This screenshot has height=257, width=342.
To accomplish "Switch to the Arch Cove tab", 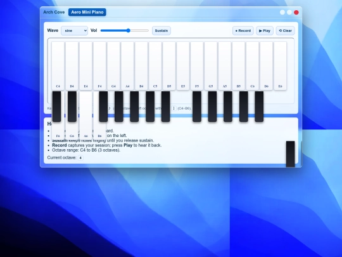I will point(54,12).
